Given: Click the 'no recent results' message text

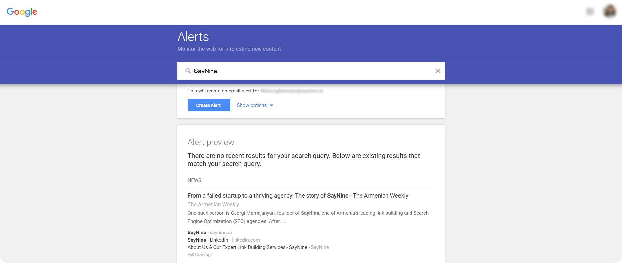Looking at the screenshot, I should (304, 160).
